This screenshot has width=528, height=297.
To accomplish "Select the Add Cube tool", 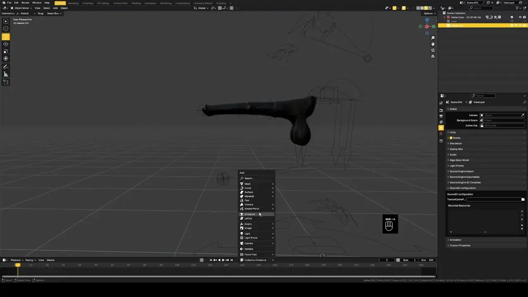I will (x=6, y=82).
